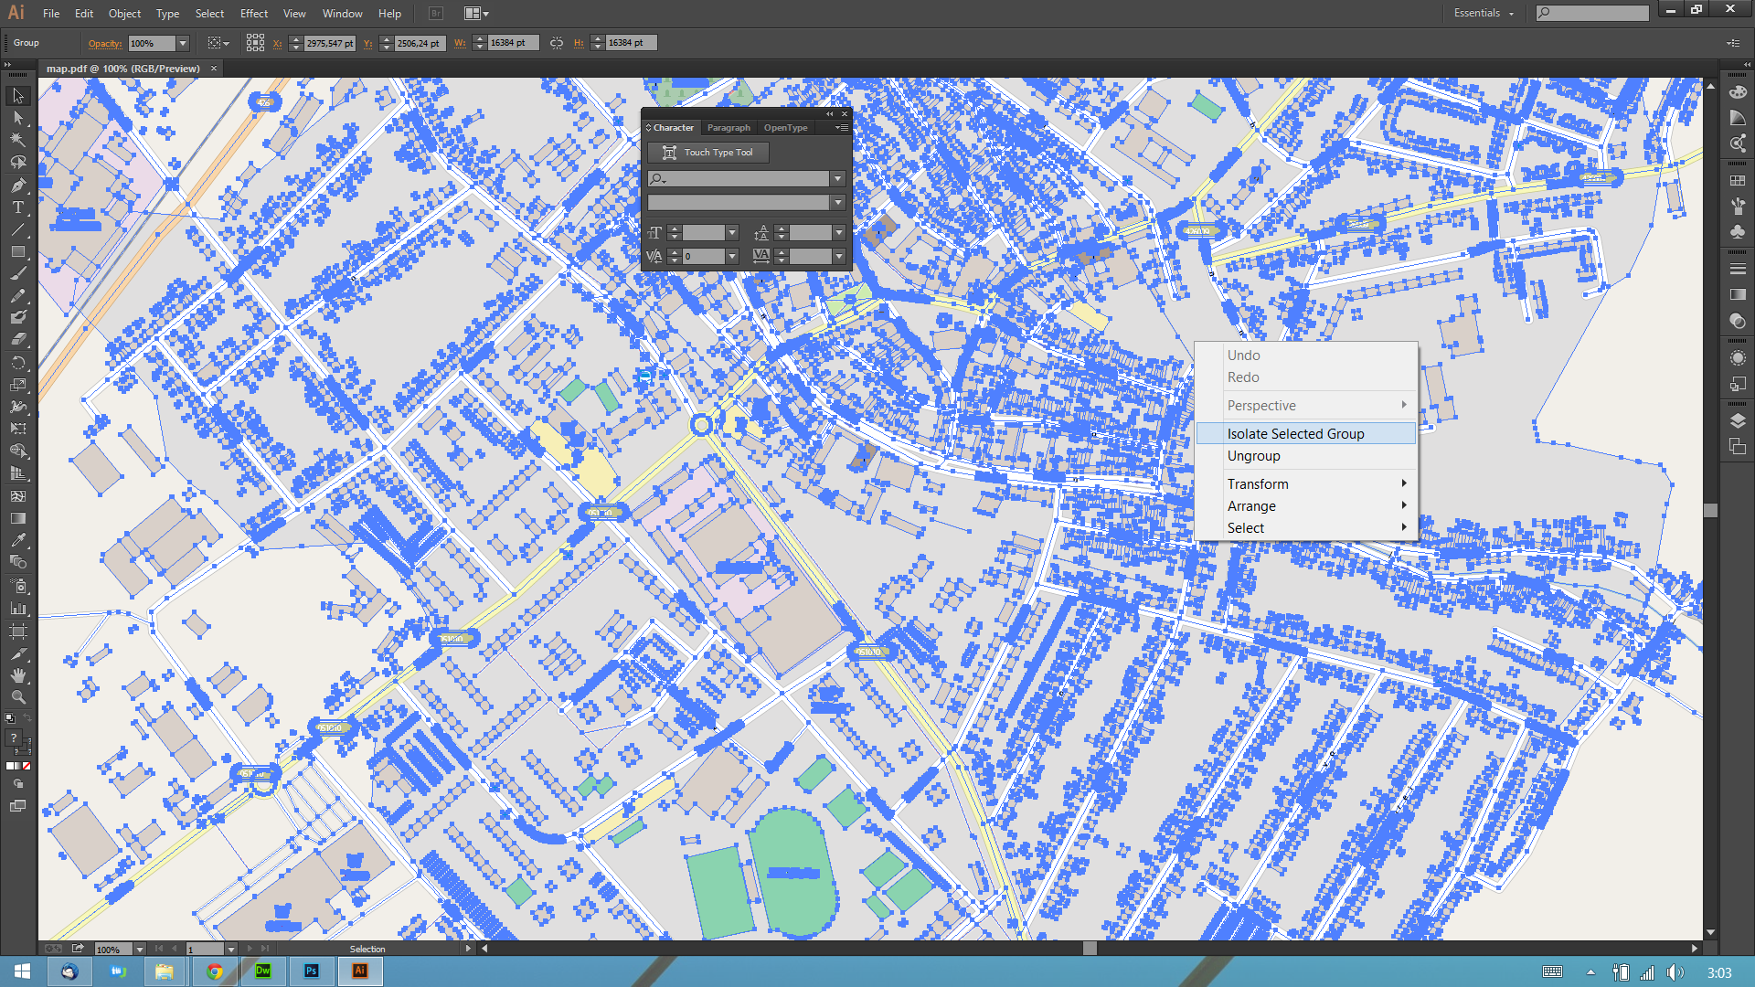Select the Pen tool
Viewport: 1755px width, 987px height.
point(18,185)
